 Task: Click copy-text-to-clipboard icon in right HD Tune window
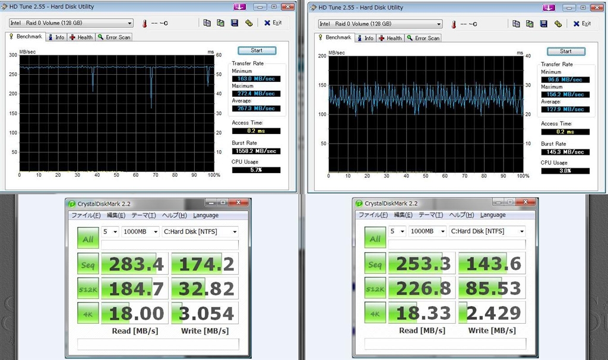516,24
